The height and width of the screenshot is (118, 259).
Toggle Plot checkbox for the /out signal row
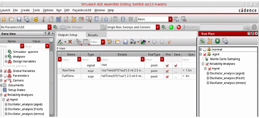pos(167,66)
